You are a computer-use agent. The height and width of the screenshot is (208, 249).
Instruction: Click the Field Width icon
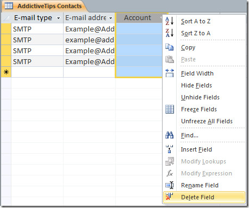(170, 73)
